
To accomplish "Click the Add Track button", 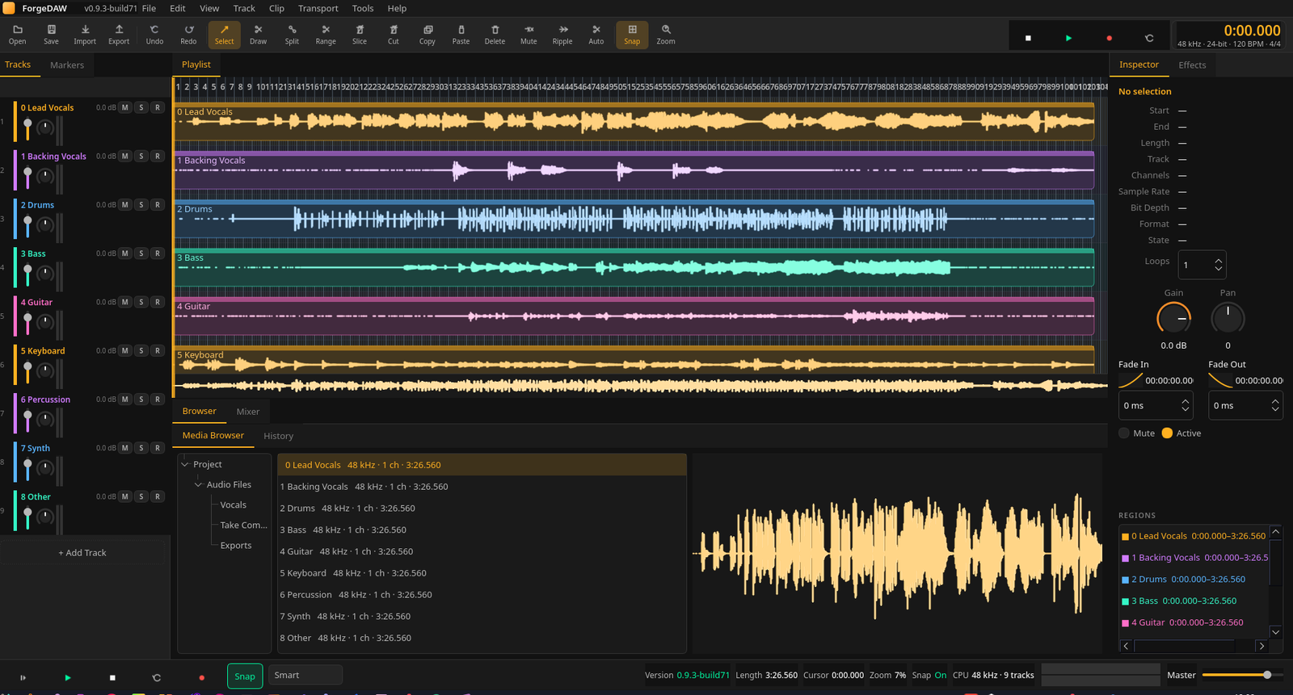I will [x=82, y=553].
